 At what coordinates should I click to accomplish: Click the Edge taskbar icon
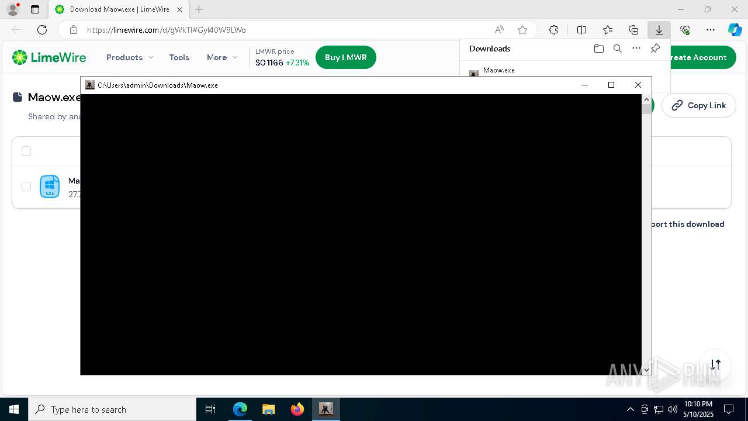coord(240,409)
